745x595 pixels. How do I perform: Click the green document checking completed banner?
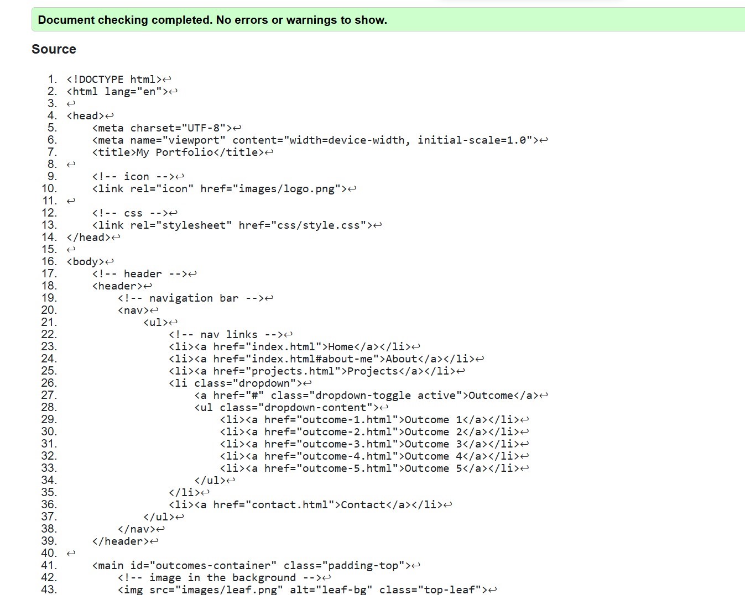[387, 20]
